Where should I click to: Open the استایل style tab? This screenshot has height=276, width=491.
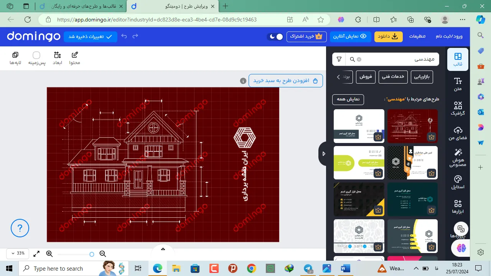pos(458,182)
